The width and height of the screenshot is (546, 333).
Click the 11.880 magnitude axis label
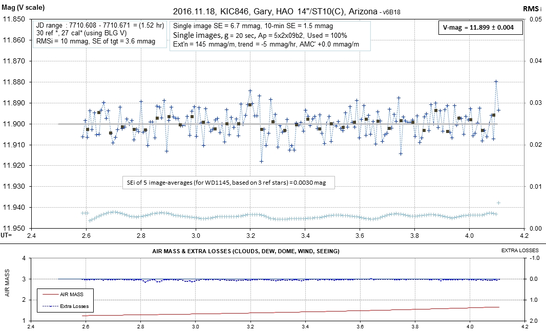[14, 82]
